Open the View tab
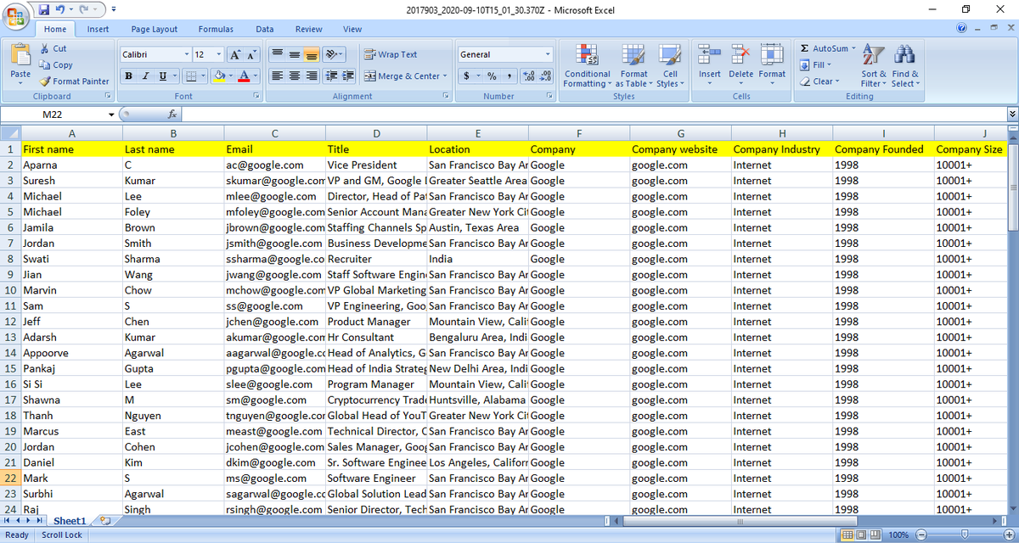 click(x=352, y=29)
